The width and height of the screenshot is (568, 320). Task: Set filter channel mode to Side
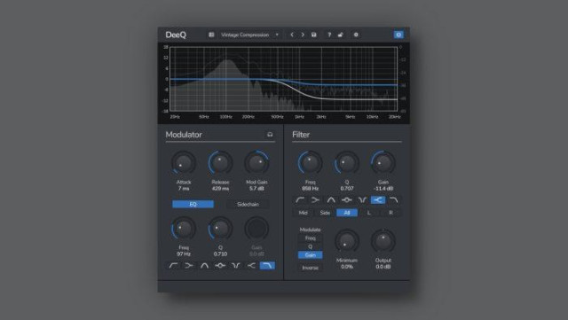click(x=325, y=213)
